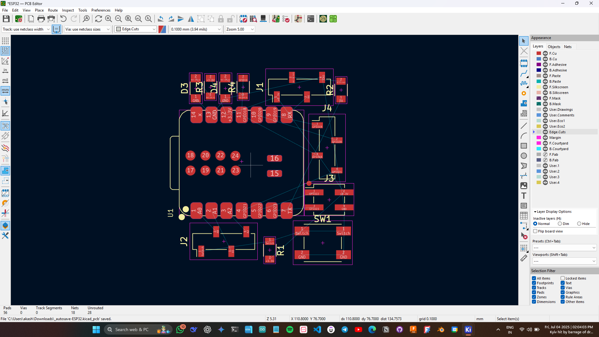The width and height of the screenshot is (599, 337).
Task: Select the Draw rectangle tool
Action: pos(524,146)
